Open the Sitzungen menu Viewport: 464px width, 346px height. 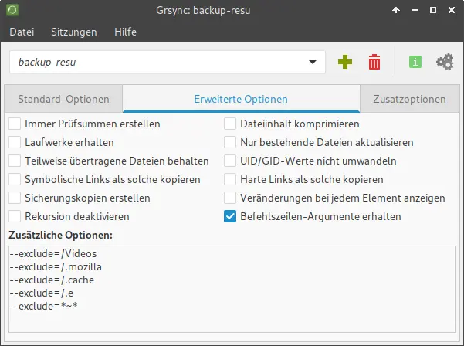pos(74,32)
